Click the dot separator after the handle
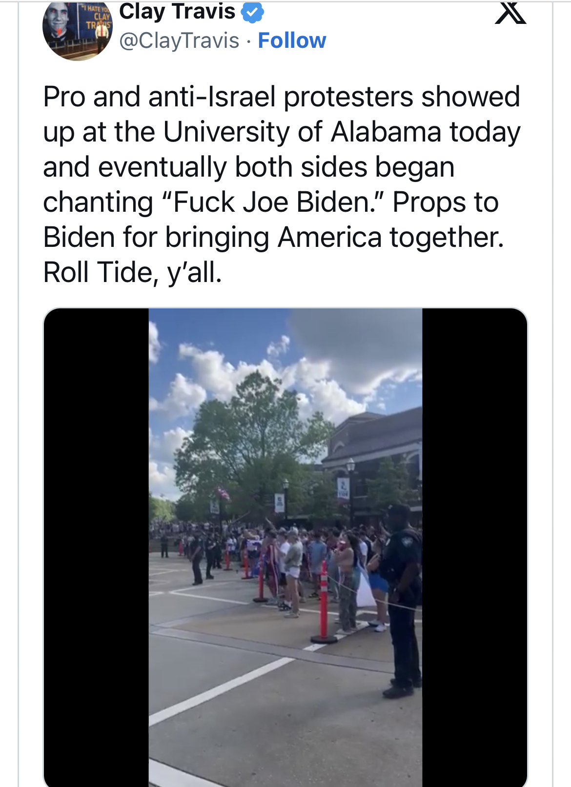The height and width of the screenshot is (787, 571). pos(248,41)
